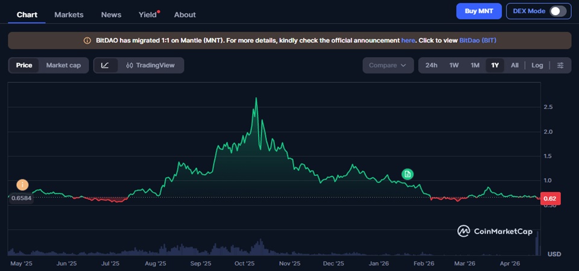Click the Feb '26 axis label
579x271 pixels.
pos(424,264)
